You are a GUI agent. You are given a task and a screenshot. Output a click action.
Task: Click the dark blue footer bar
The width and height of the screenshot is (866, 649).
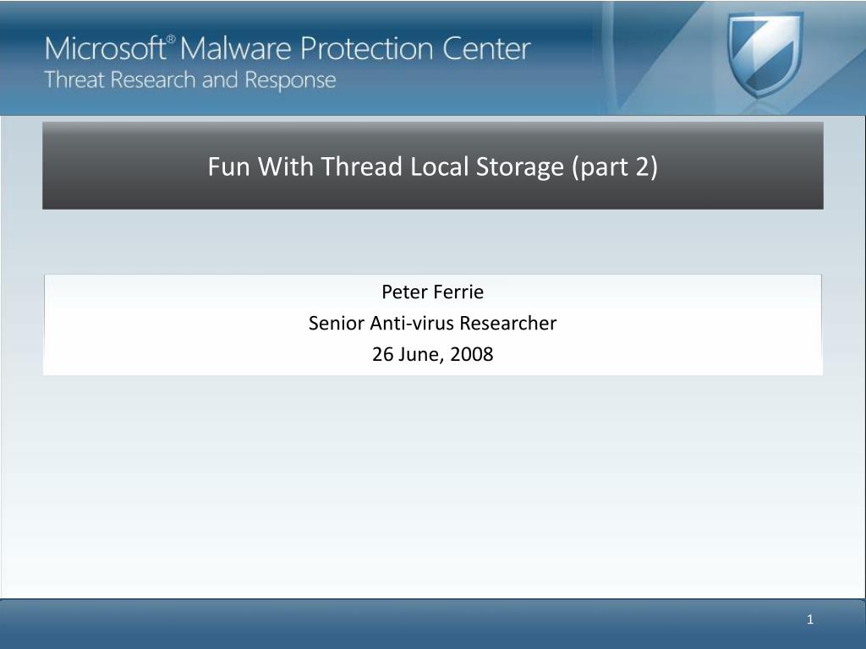(433, 624)
